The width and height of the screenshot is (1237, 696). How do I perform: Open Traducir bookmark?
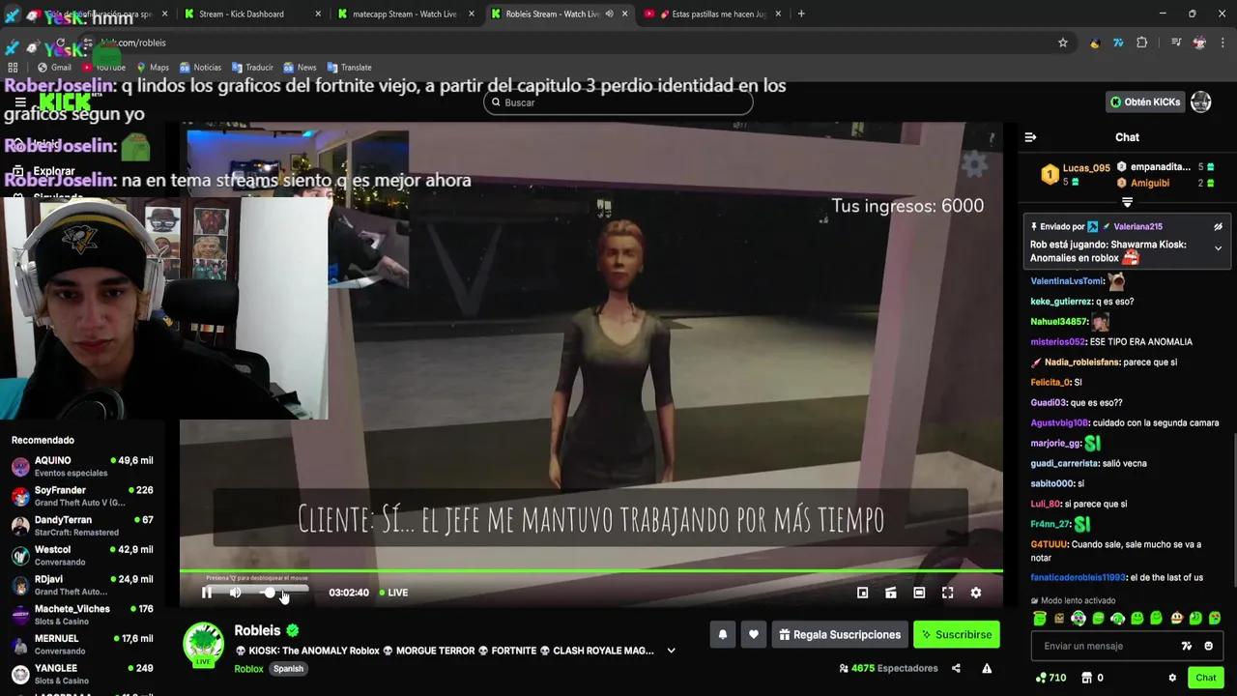252,68
